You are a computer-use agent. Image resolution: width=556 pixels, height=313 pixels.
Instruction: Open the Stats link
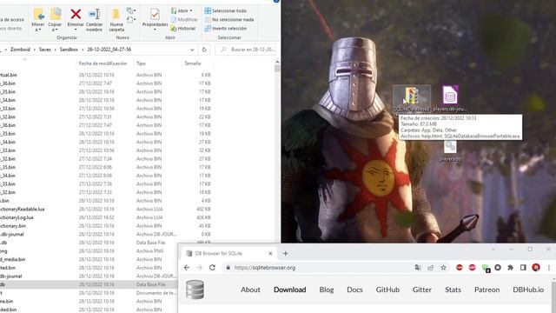453,290
